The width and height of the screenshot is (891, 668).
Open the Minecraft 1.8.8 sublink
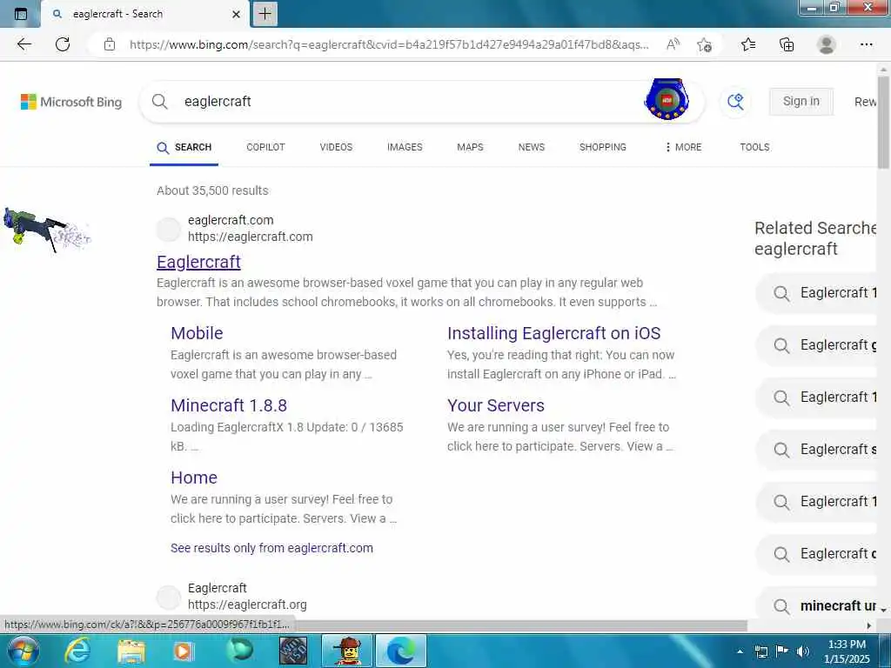click(229, 405)
